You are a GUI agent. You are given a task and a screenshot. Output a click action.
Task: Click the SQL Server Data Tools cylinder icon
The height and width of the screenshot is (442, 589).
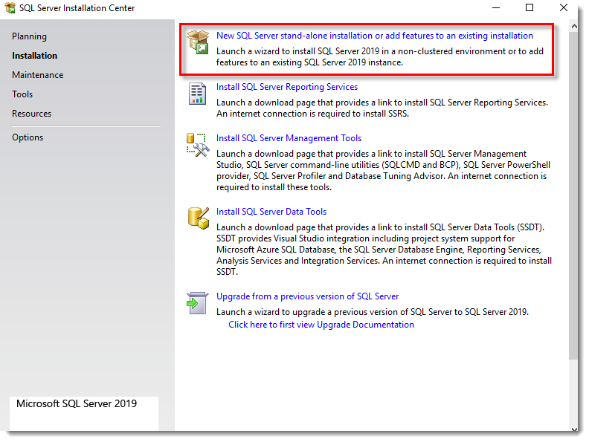(198, 218)
